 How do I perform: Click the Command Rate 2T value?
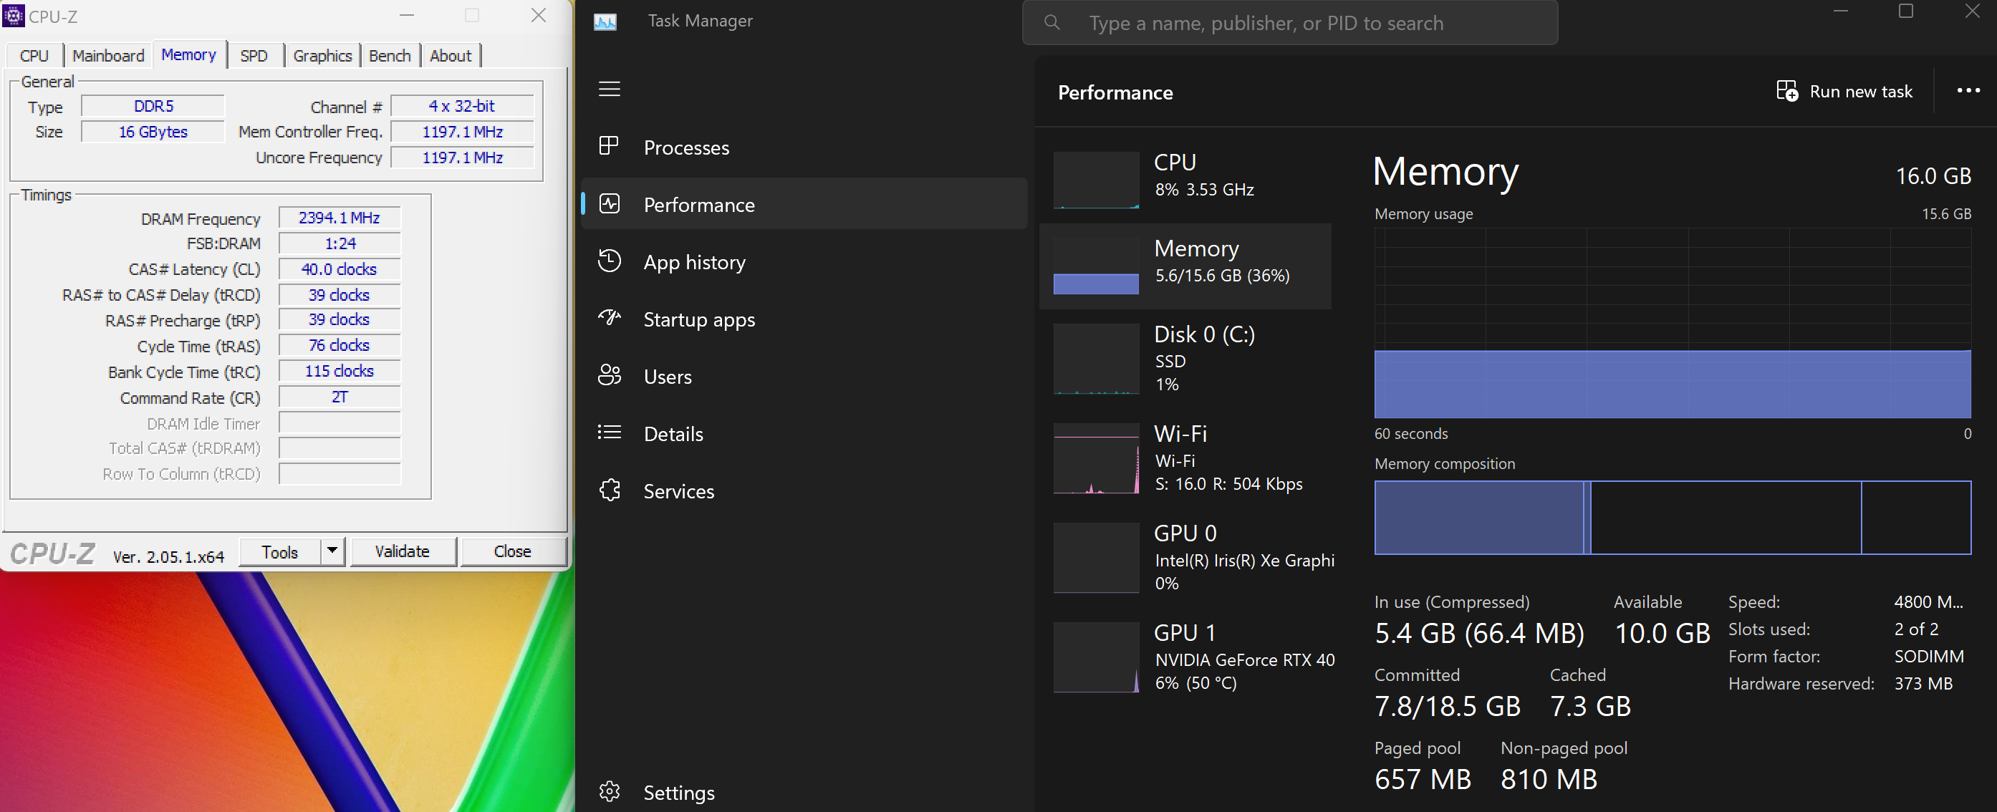pos(340,397)
